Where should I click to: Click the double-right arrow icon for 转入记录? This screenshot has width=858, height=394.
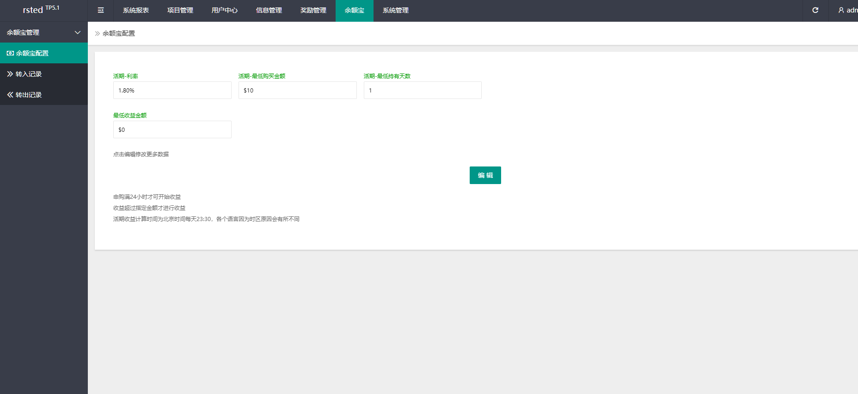[x=10, y=74]
